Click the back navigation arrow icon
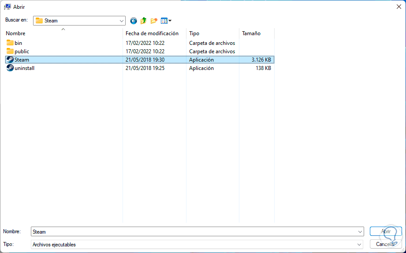The width and height of the screenshot is (406, 253). click(133, 21)
